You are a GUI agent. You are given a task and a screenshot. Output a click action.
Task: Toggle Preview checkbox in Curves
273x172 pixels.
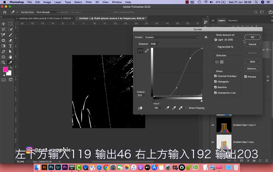click(245, 77)
